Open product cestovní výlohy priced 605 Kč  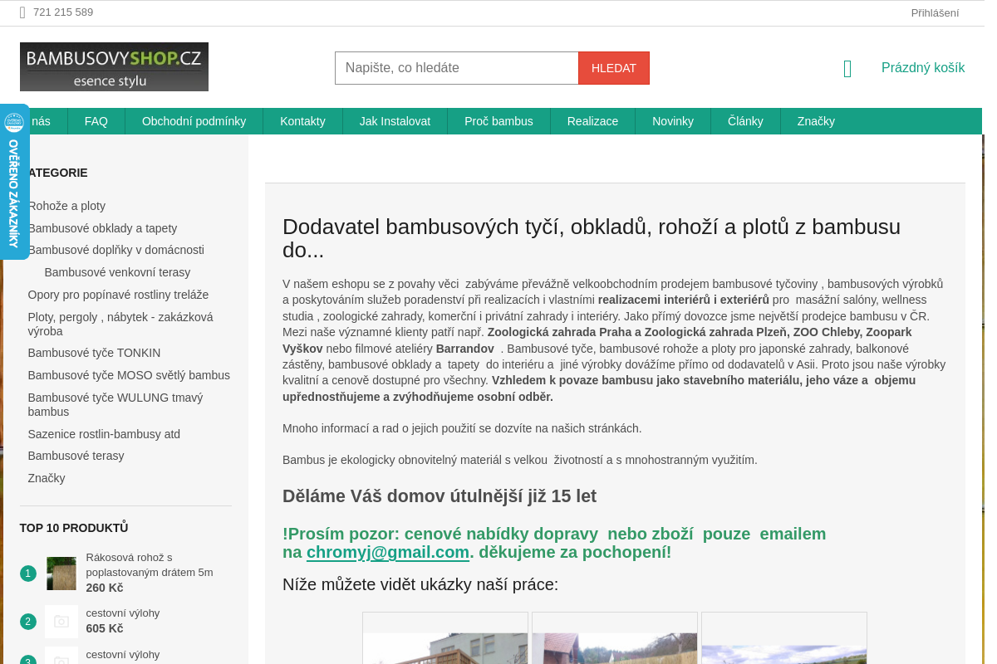coord(123,613)
